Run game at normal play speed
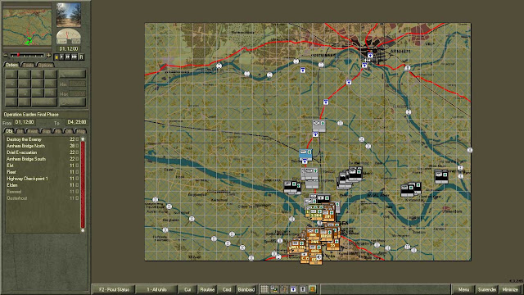The image size is (524, 295). pyautogui.click(x=61, y=57)
